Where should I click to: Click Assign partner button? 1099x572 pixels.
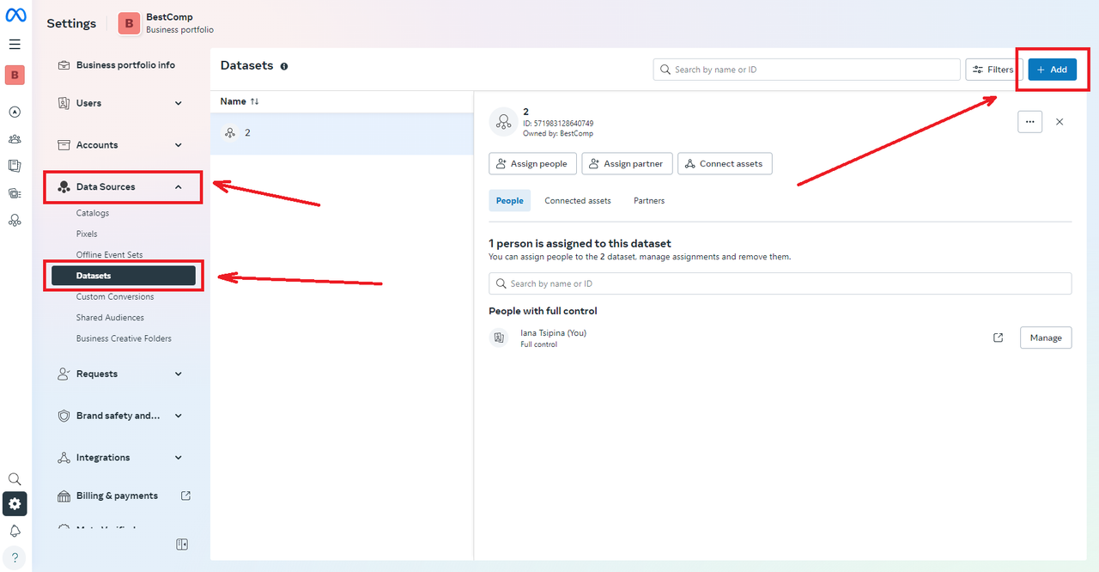[627, 164]
